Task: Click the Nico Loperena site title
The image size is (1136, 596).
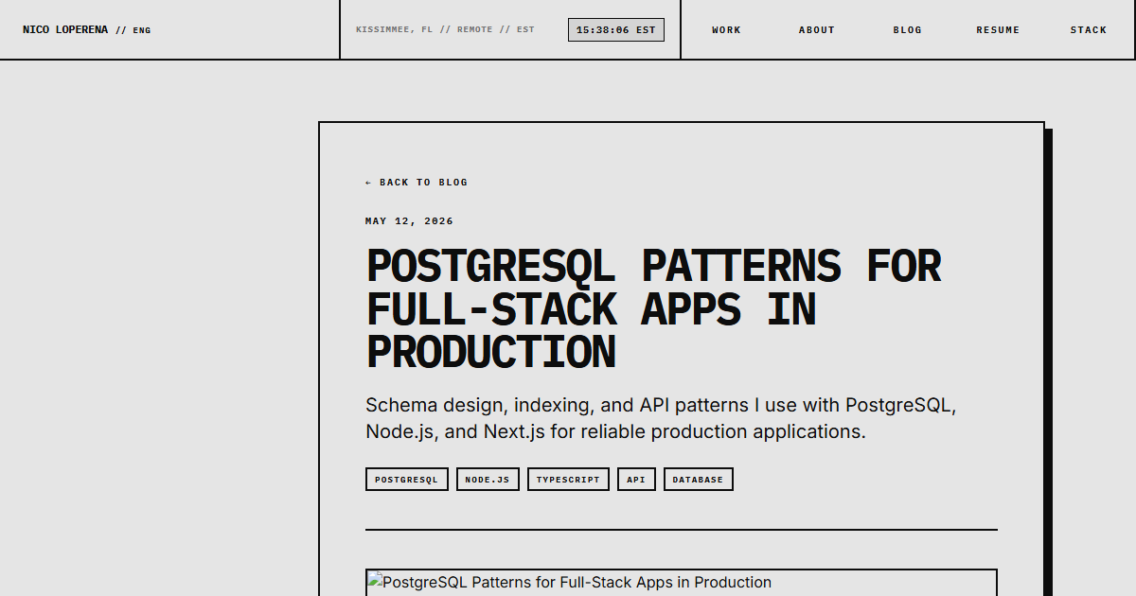Action: tap(65, 30)
